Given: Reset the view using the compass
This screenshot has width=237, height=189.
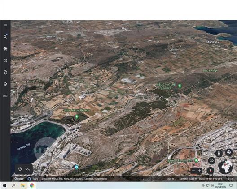Looking at the screenshot, I should click(211, 171).
